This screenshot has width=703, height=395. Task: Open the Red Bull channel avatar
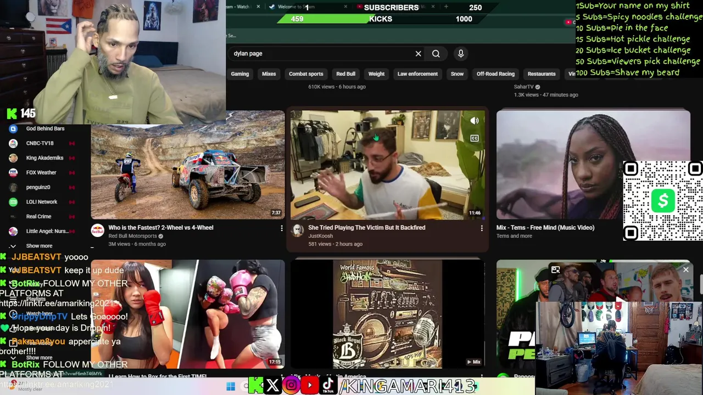pos(97,231)
